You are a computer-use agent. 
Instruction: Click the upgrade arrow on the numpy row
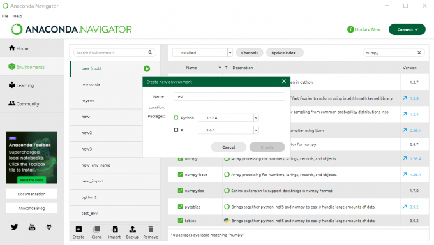point(405,158)
